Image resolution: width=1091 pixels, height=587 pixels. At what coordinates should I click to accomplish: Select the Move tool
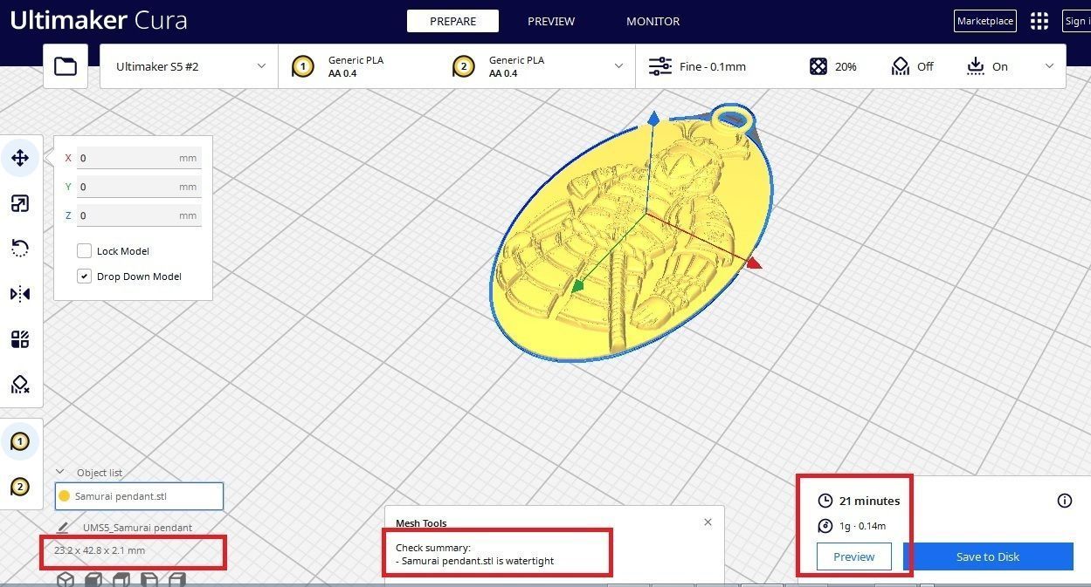(20, 158)
